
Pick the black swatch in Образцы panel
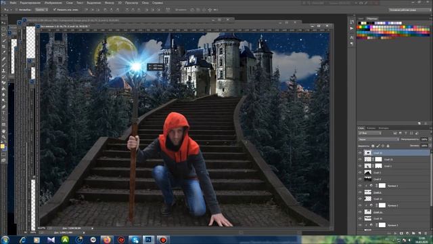(359, 23)
